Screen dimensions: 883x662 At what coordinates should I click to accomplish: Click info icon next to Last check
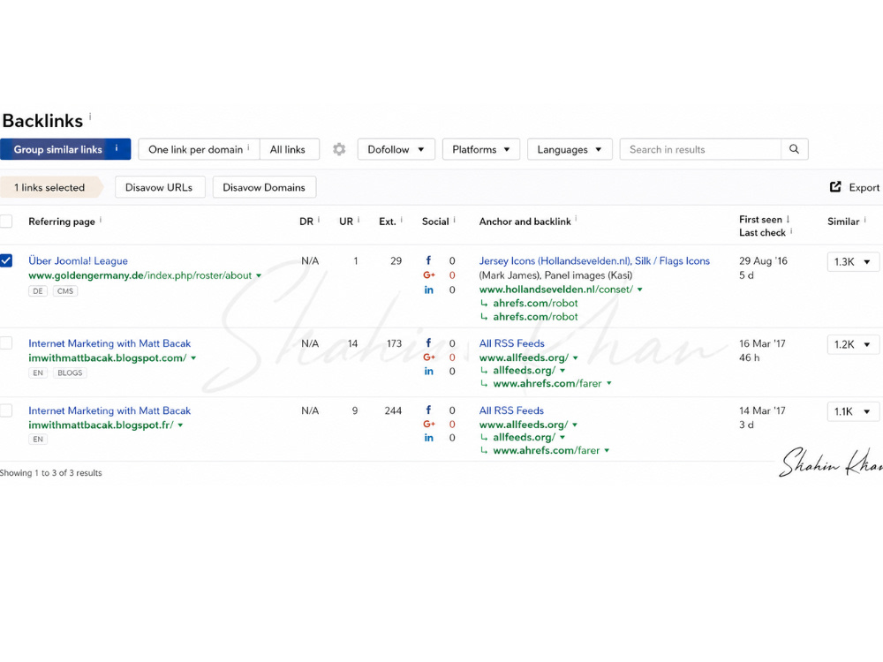[x=791, y=230]
